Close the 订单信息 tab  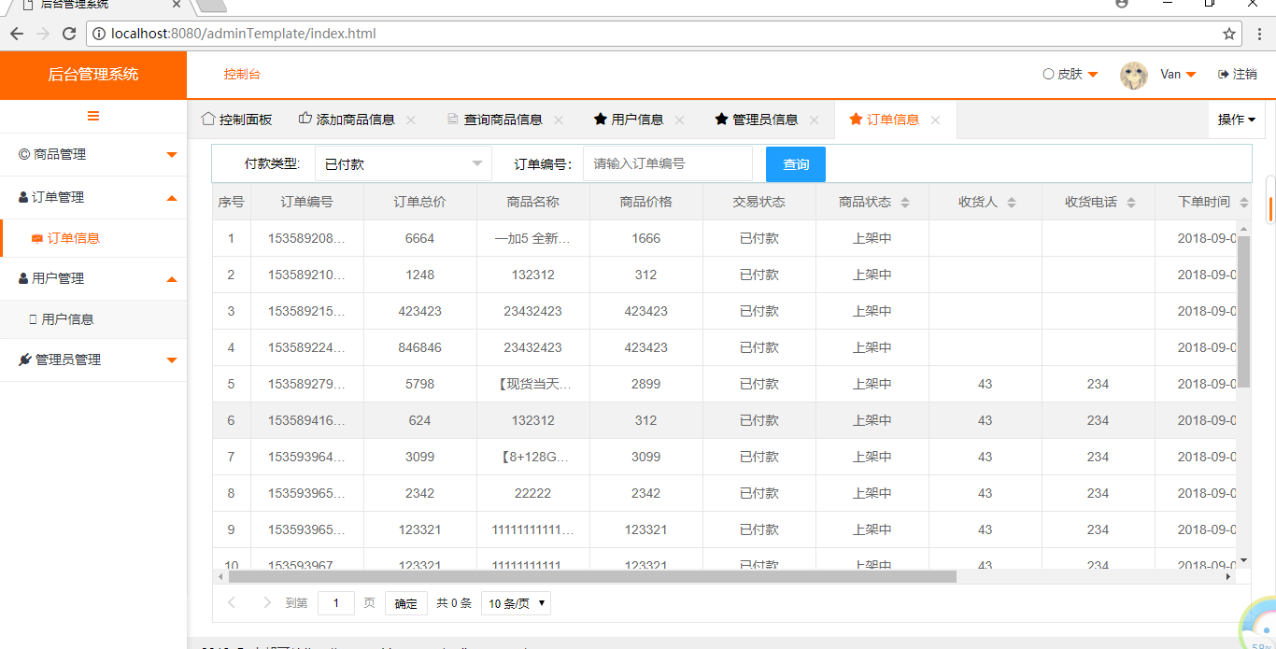(935, 120)
